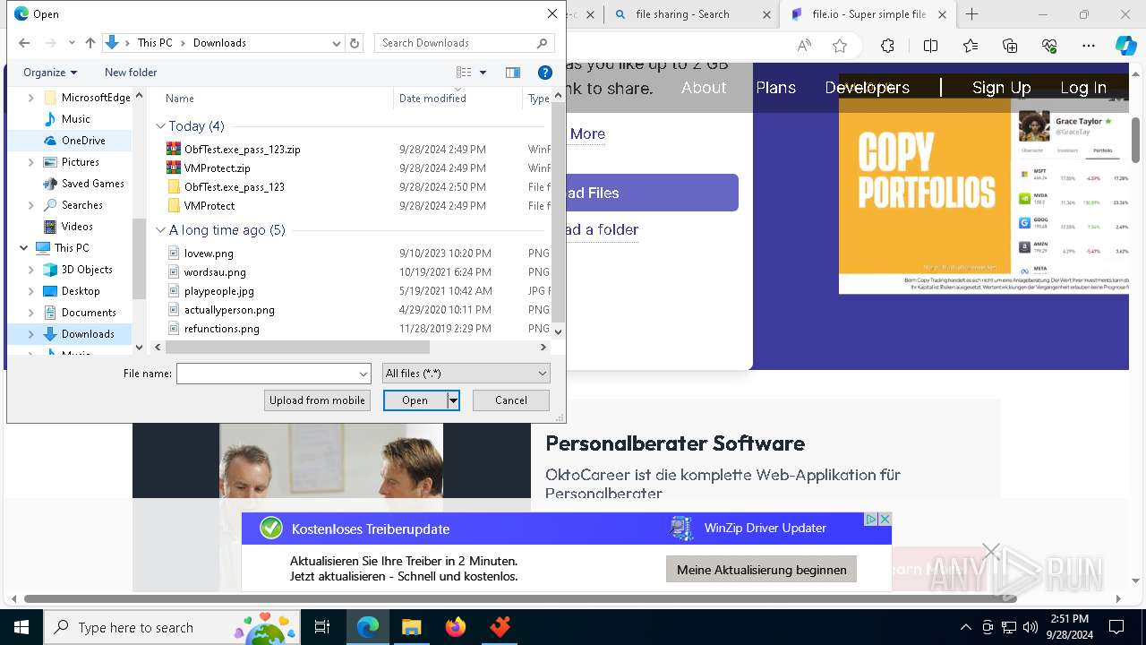
Task: Click the Up directory arrow in dialog
Action: coord(90,43)
